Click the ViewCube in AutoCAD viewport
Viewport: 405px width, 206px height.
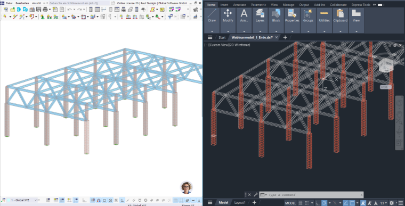tap(386, 65)
